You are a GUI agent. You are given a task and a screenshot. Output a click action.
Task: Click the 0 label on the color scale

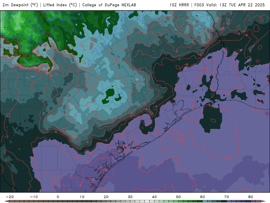pyautogui.click(x=58, y=197)
